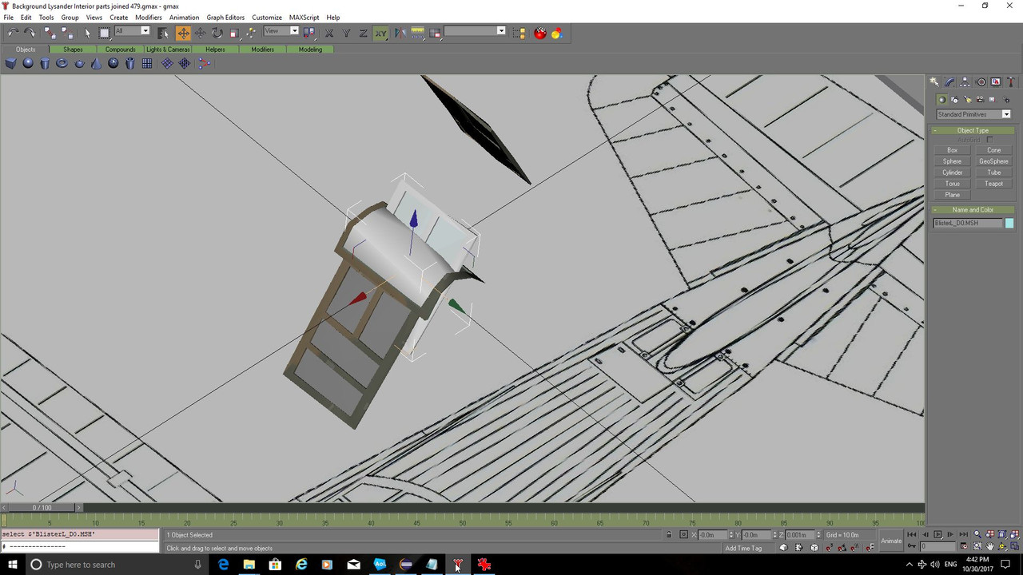Open the red material editor icon
Image resolution: width=1023 pixels, height=575 pixels.
tap(540, 33)
